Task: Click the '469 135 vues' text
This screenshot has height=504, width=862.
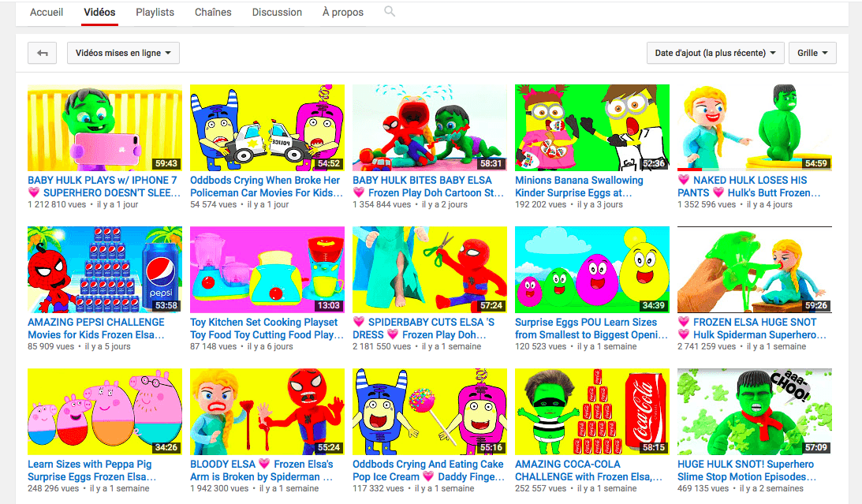Action: (x=703, y=488)
